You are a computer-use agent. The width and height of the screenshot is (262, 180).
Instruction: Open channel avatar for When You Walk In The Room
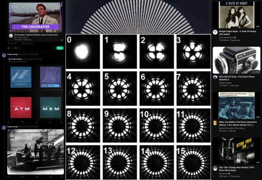[x=215, y=123]
